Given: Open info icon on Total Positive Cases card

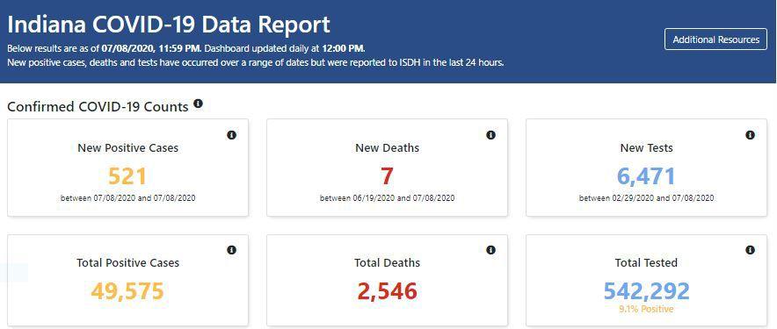Looking at the screenshot, I should (x=231, y=250).
